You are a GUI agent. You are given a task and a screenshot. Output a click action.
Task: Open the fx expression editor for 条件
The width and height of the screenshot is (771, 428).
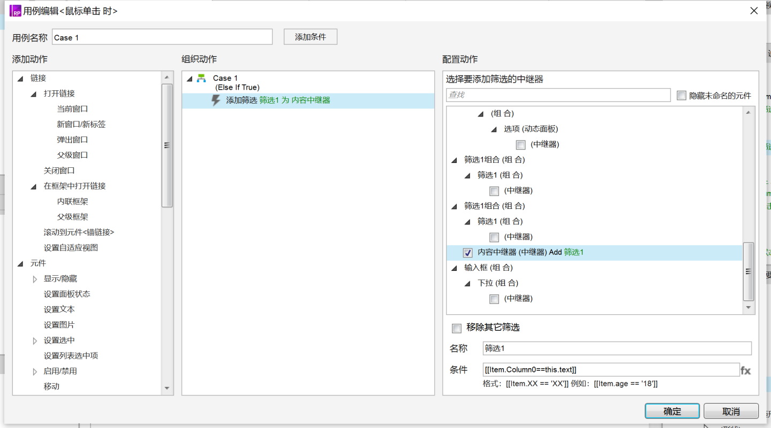[745, 370]
